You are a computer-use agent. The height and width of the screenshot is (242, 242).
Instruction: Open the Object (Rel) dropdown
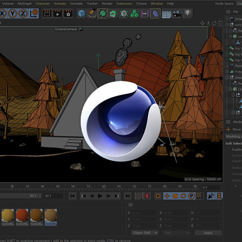click(145, 233)
